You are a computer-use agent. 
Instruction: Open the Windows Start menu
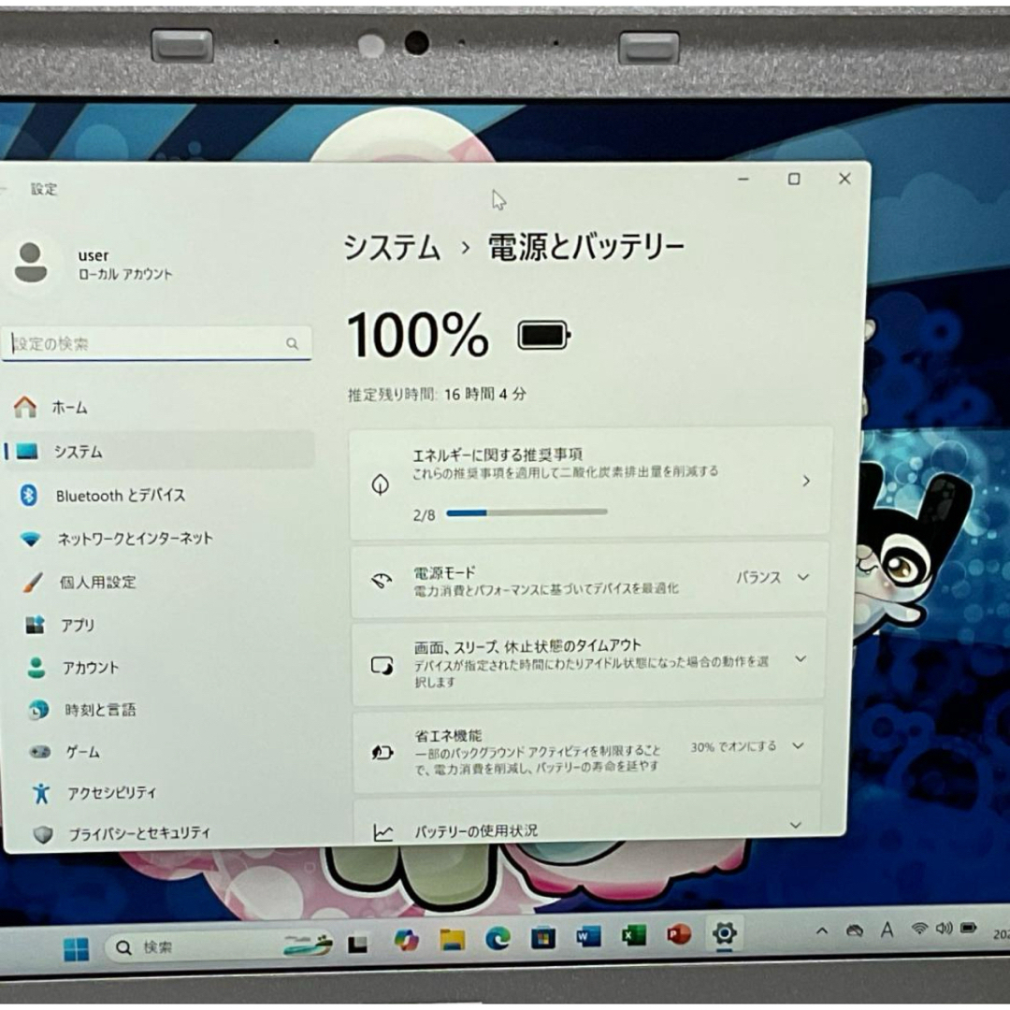point(76,948)
